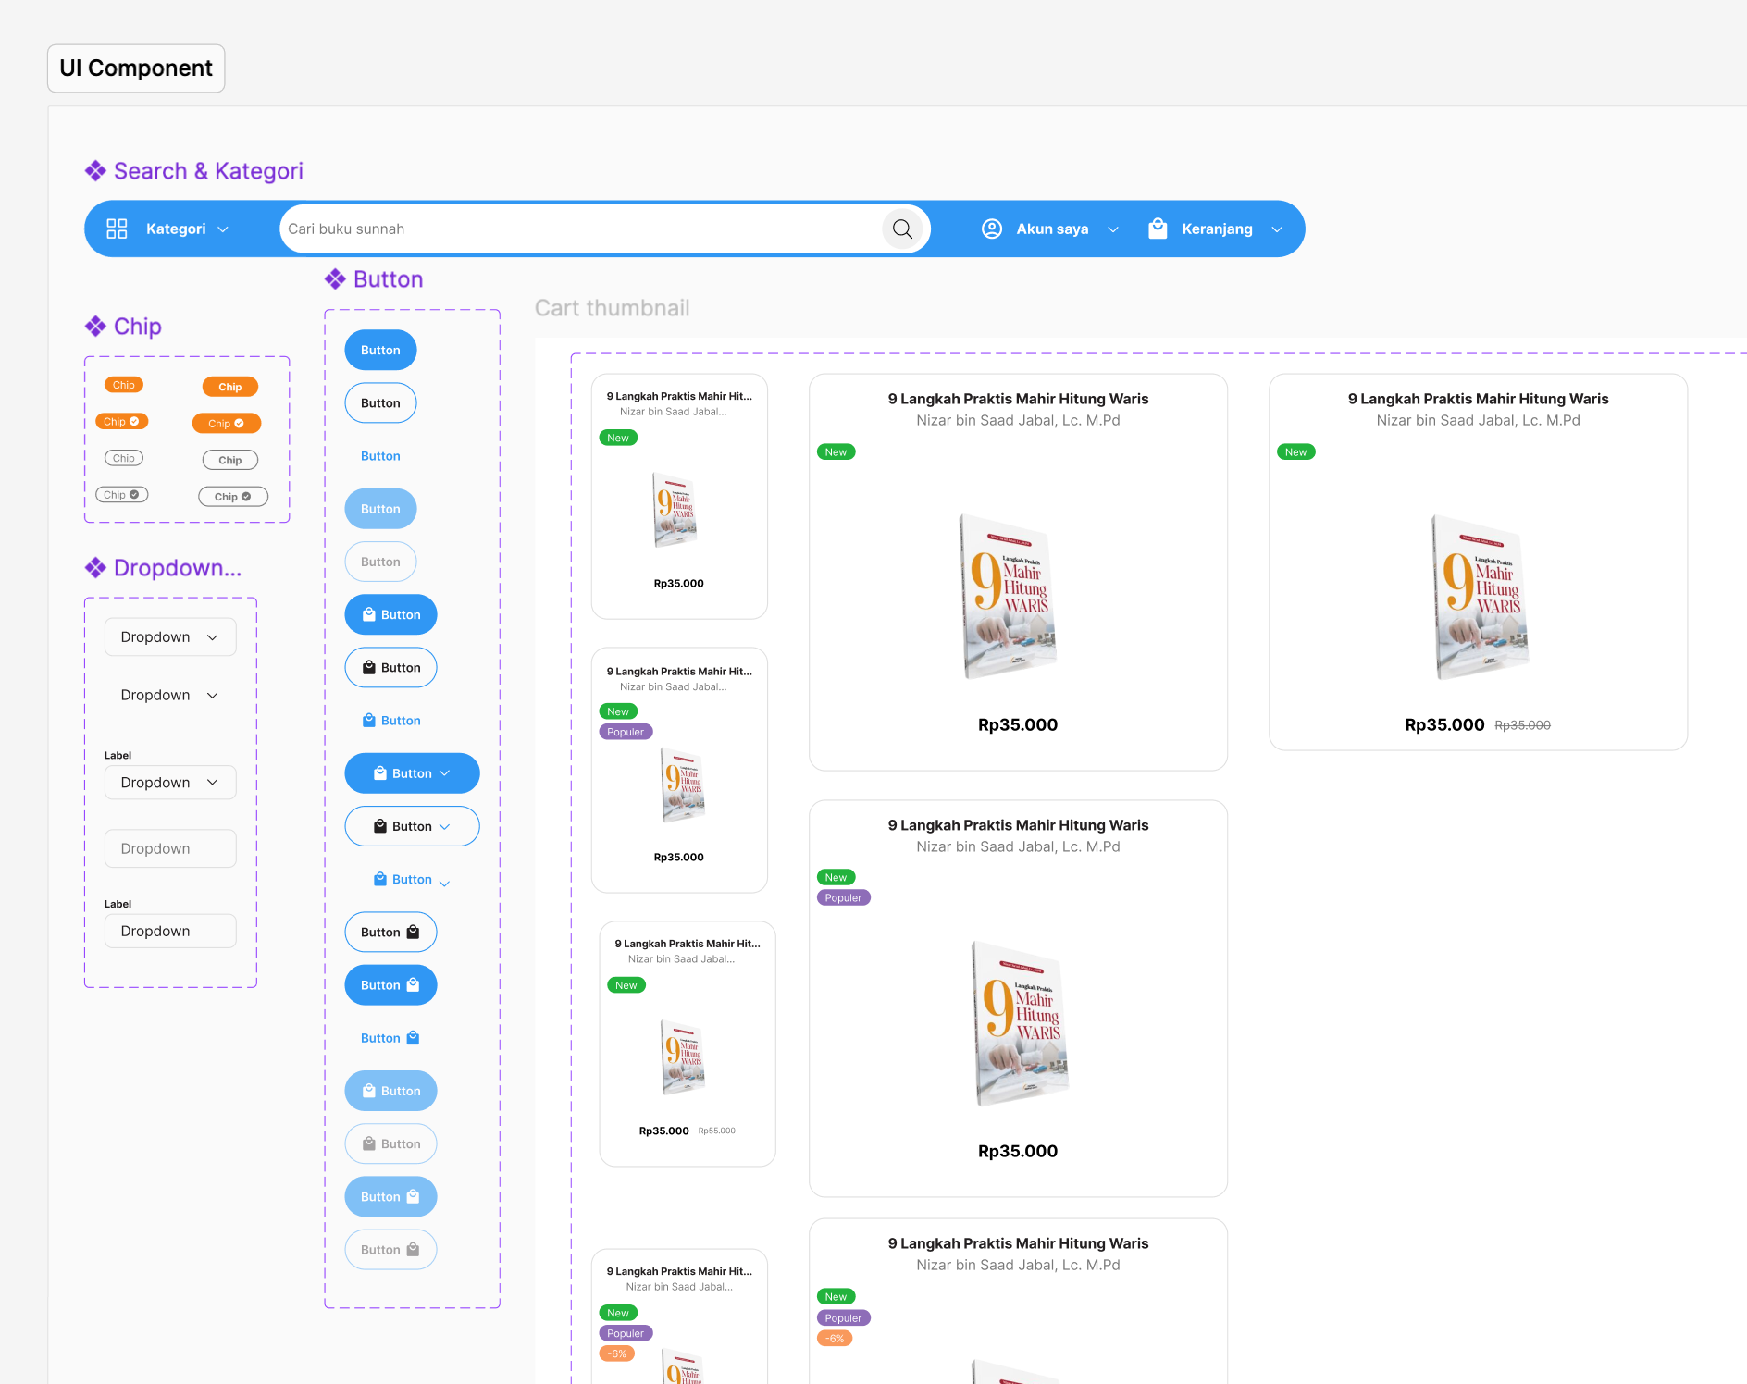Expand the Akun saya chevron dropdown
The height and width of the screenshot is (1384, 1747).
point(1112,229)
